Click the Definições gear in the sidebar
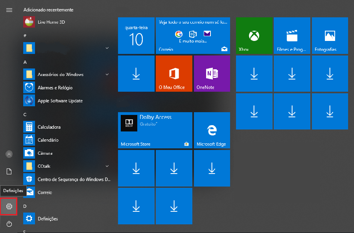This screenshot has width=354, height=233. point(9,206)
